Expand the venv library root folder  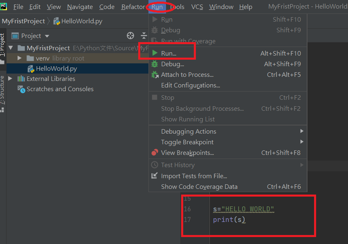point(19,58)
